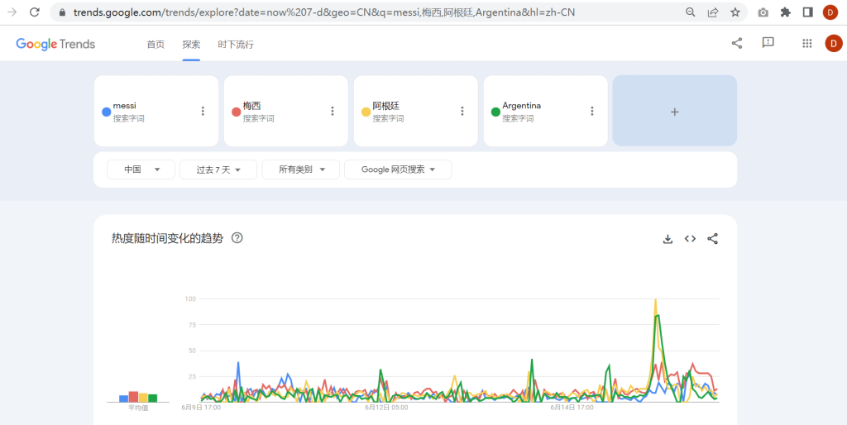Click the 热度随时间变化的趋势 heading
This screenshot has height=425, width=847.
[x=167, y=238]
